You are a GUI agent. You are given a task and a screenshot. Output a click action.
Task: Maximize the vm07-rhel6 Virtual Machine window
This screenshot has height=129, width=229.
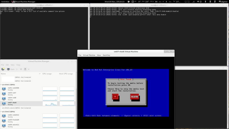pos(169,51)
